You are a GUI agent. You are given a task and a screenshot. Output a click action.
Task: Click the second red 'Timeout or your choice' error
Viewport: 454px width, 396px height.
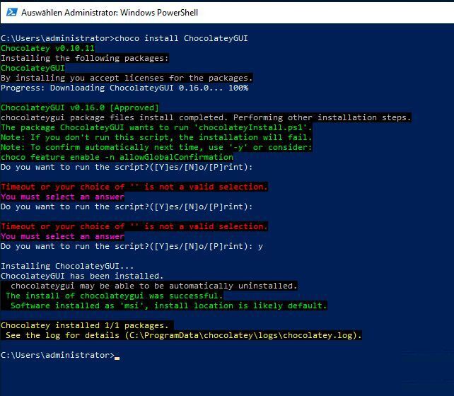click(x=134, y=226)
